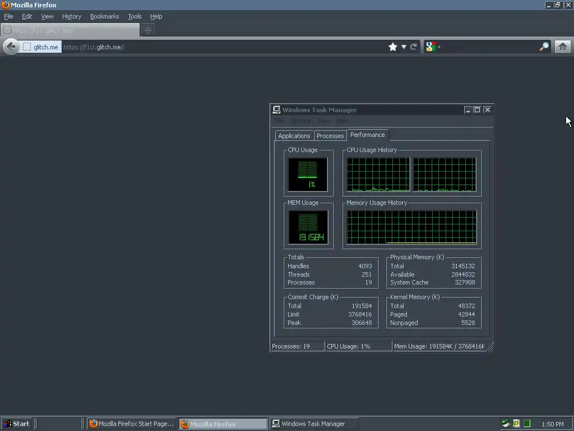The width and height of the screenshot is (574, 431).
Task: Click the Safely Remove Hardware tray icon
Action: click(506, 424)
